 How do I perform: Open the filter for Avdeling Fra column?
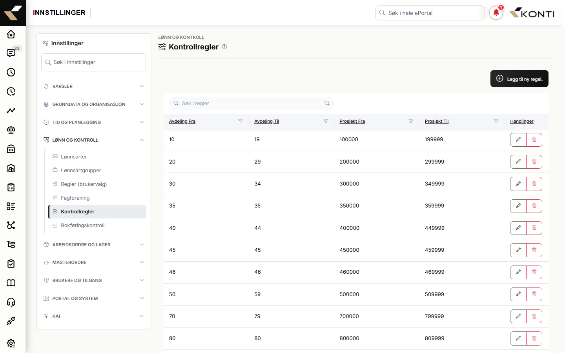[x=241, y=121]
